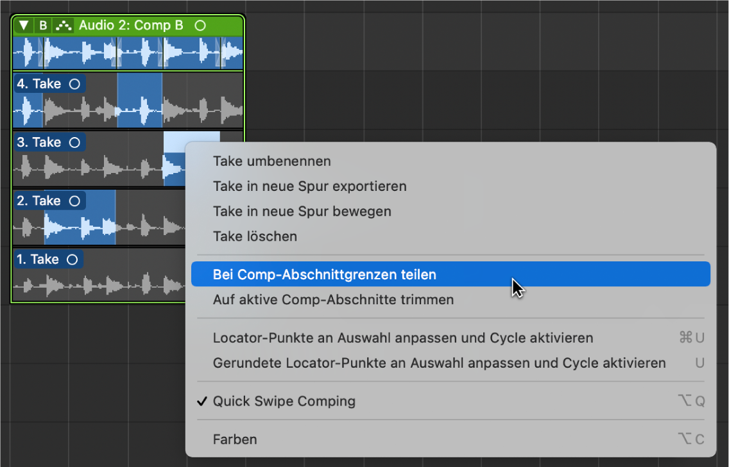Choose Take umbenennen from the context menu
The height and width of the screenshot is (467, 729).
click(x=272, y=161)
